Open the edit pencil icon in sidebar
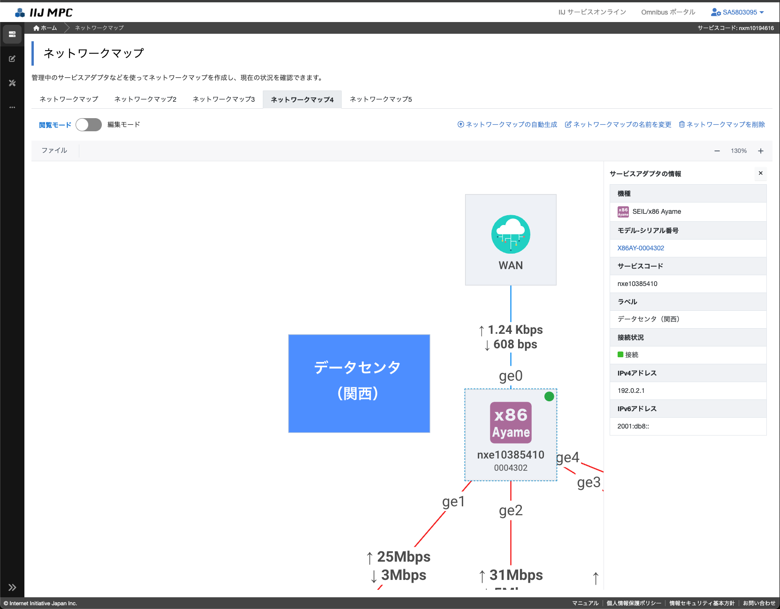 click(12, 59)
